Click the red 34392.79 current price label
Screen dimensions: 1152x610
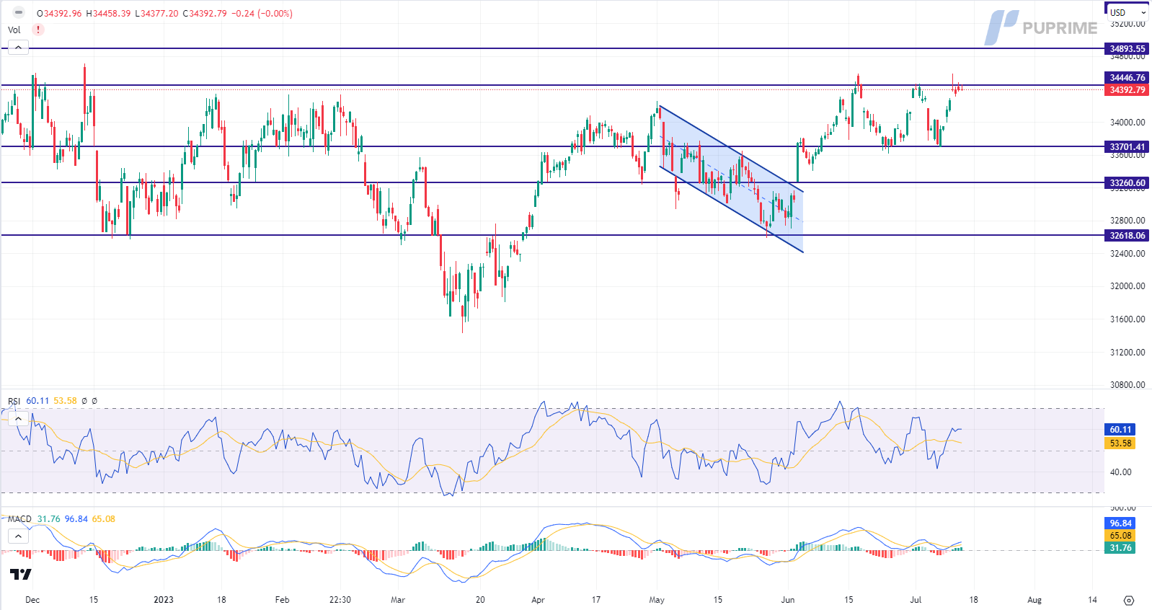1127,90
